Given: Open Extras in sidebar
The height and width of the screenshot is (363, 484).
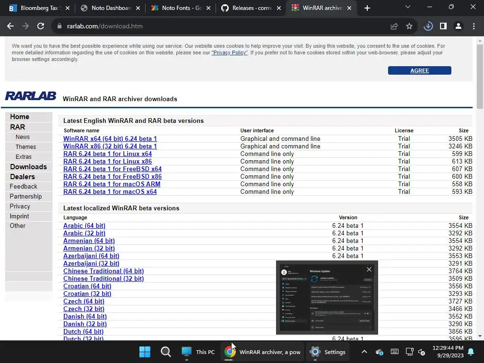Looking at the screenshot, I should coord(24,156).
